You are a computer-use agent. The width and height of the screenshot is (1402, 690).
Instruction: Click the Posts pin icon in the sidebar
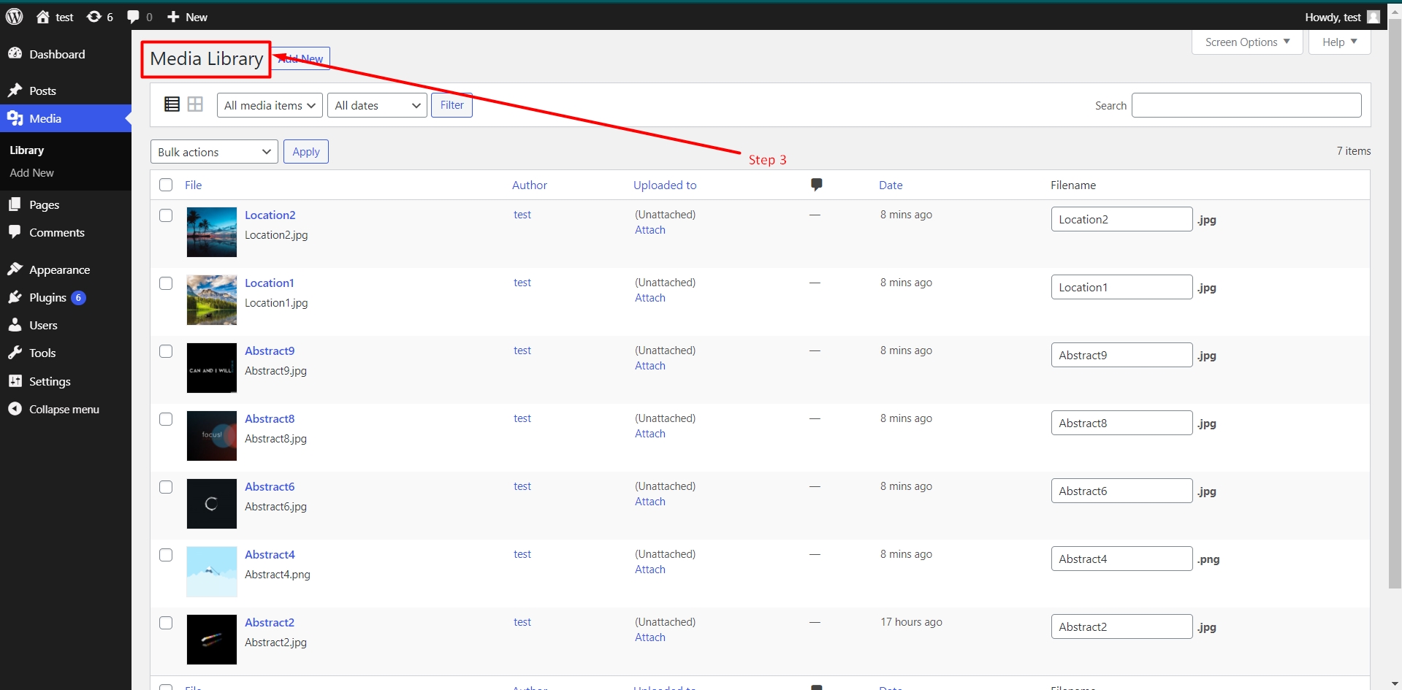pos(15,91)
